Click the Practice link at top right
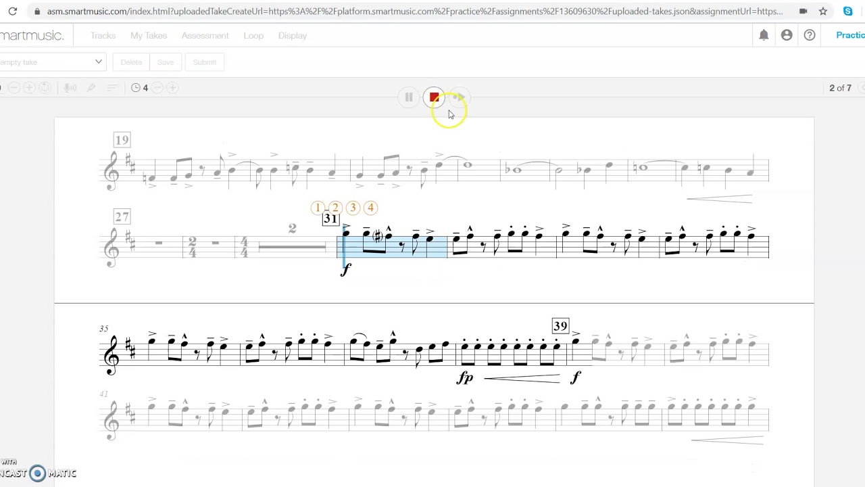 850,35
